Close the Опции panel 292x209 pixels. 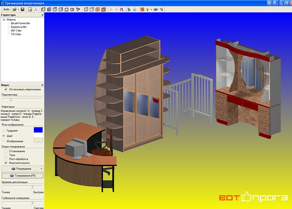tap(42, 85)
